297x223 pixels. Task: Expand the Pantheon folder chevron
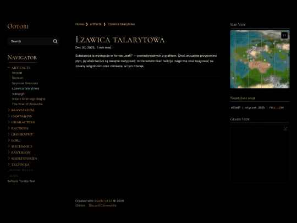coord(9,153)
